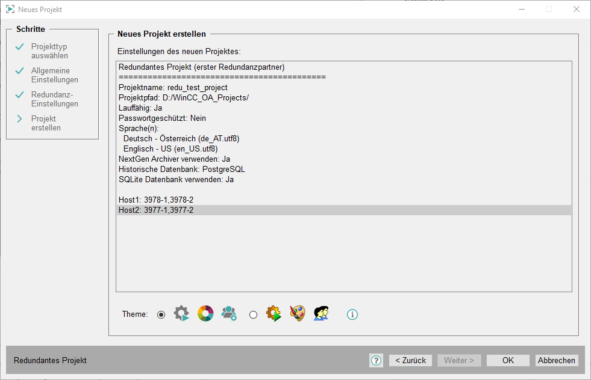This screenshot has width=591, height=380.
Task: Open the Projekttyp auswählen step
Action: tap(49, 51)
